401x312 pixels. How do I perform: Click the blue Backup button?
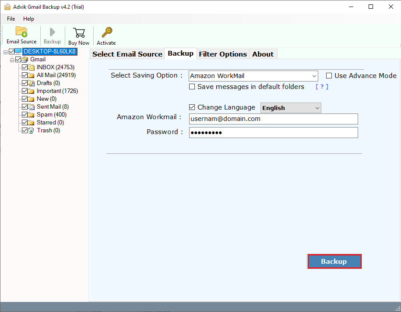point(334,261)
